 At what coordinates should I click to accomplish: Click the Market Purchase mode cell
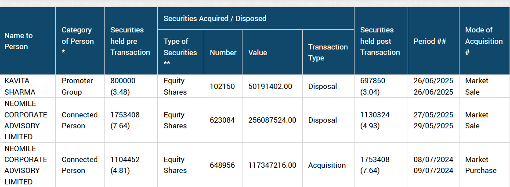(485, 165)
